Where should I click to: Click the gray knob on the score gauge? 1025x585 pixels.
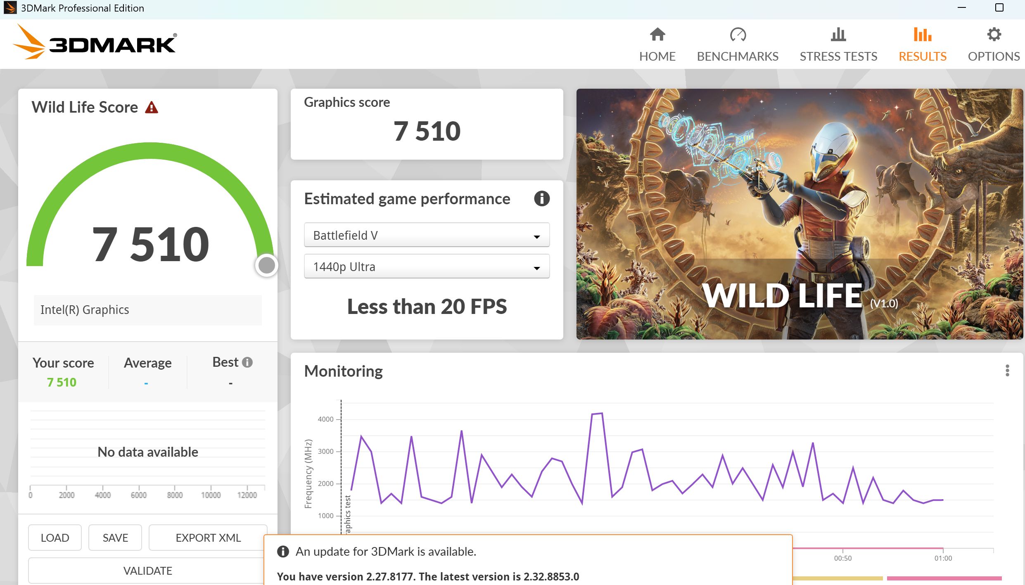[x=266, y=265]
